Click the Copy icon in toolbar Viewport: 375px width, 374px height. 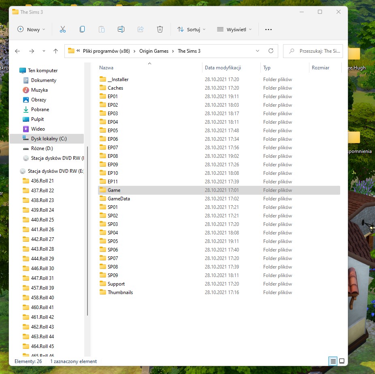(x=82, y=30)
